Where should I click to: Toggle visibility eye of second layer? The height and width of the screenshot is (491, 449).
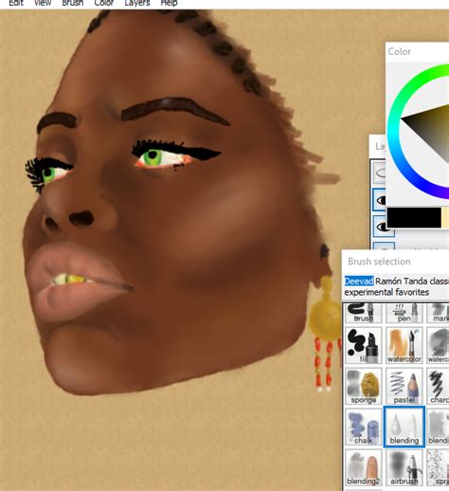point(381,227)
